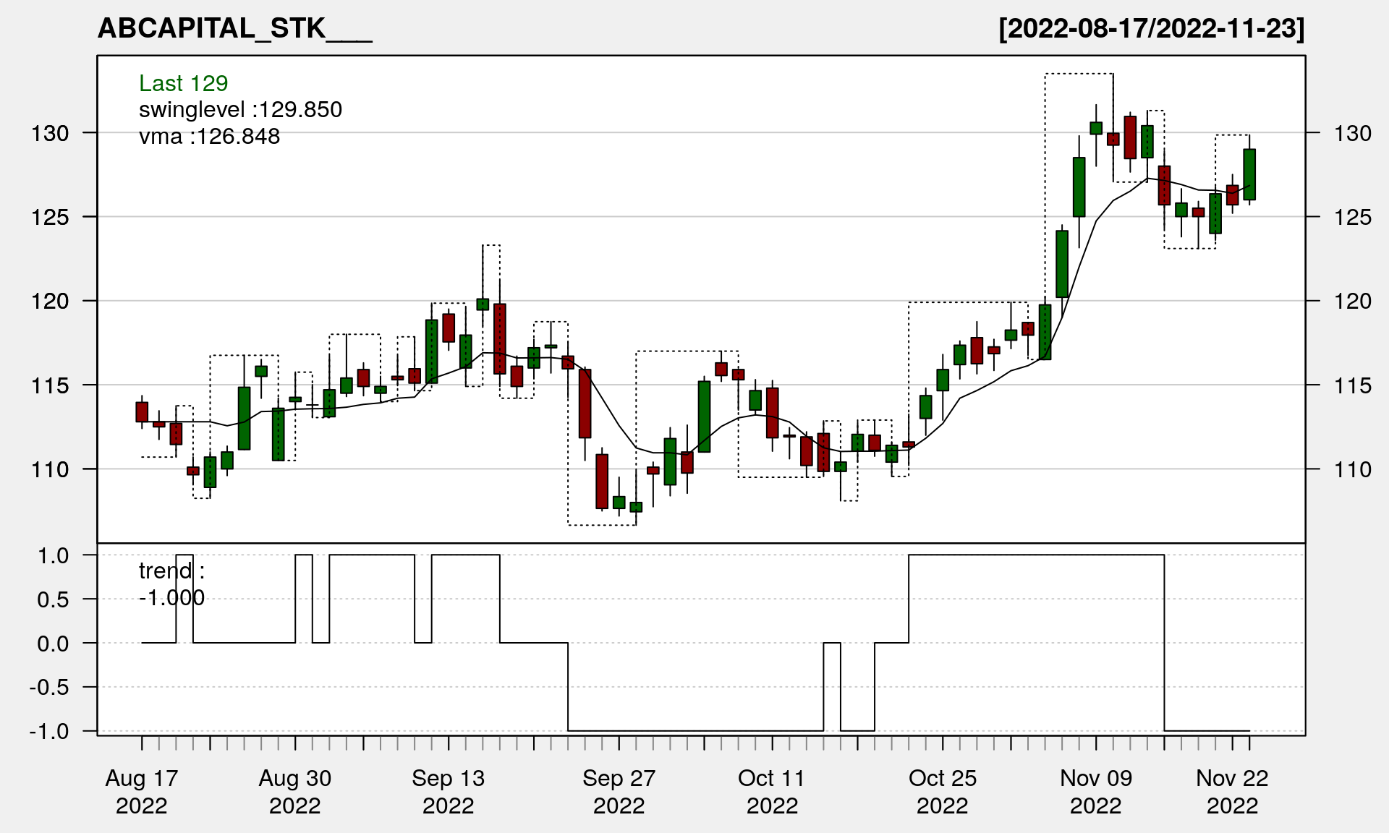Click the trend -1.000 label
The width and height of the screenshot is (1389, 833).
171,584
